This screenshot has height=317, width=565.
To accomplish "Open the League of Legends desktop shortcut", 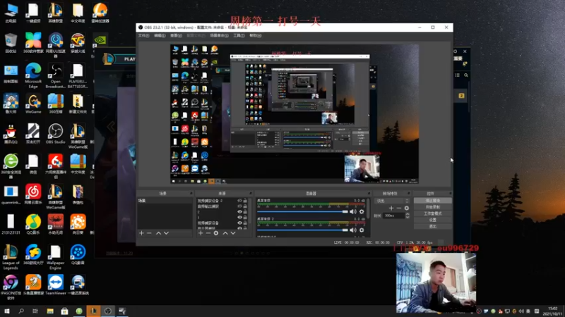I will tap(11, 256).
